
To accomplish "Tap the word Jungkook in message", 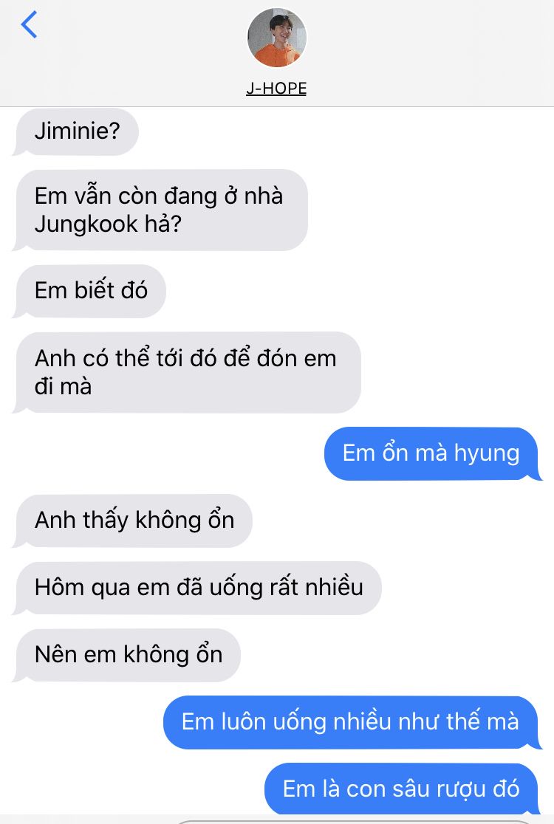I will tap(86, 224).
